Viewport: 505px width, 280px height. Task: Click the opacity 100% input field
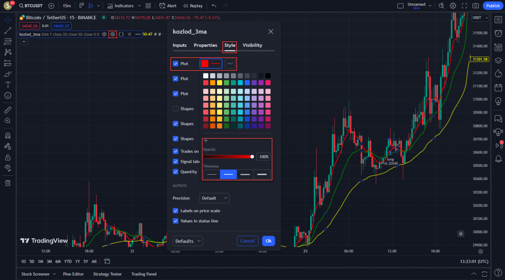tap(264, 156)
